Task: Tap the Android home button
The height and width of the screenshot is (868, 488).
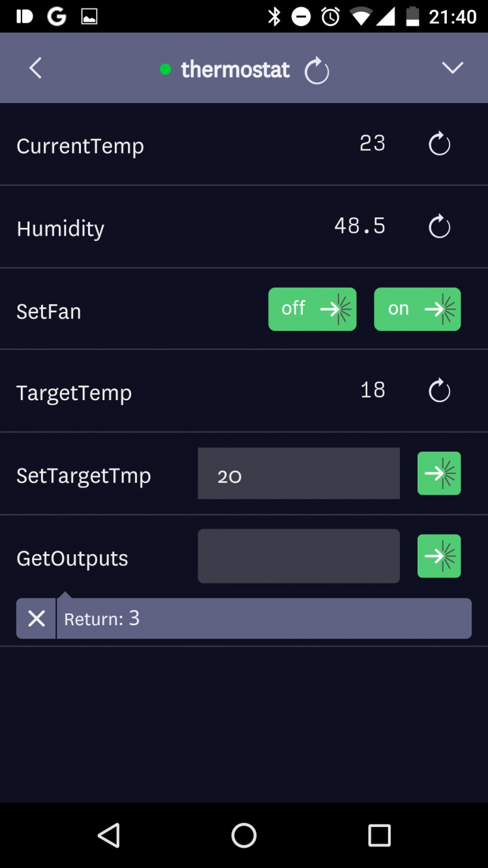Action: (244, 835)
